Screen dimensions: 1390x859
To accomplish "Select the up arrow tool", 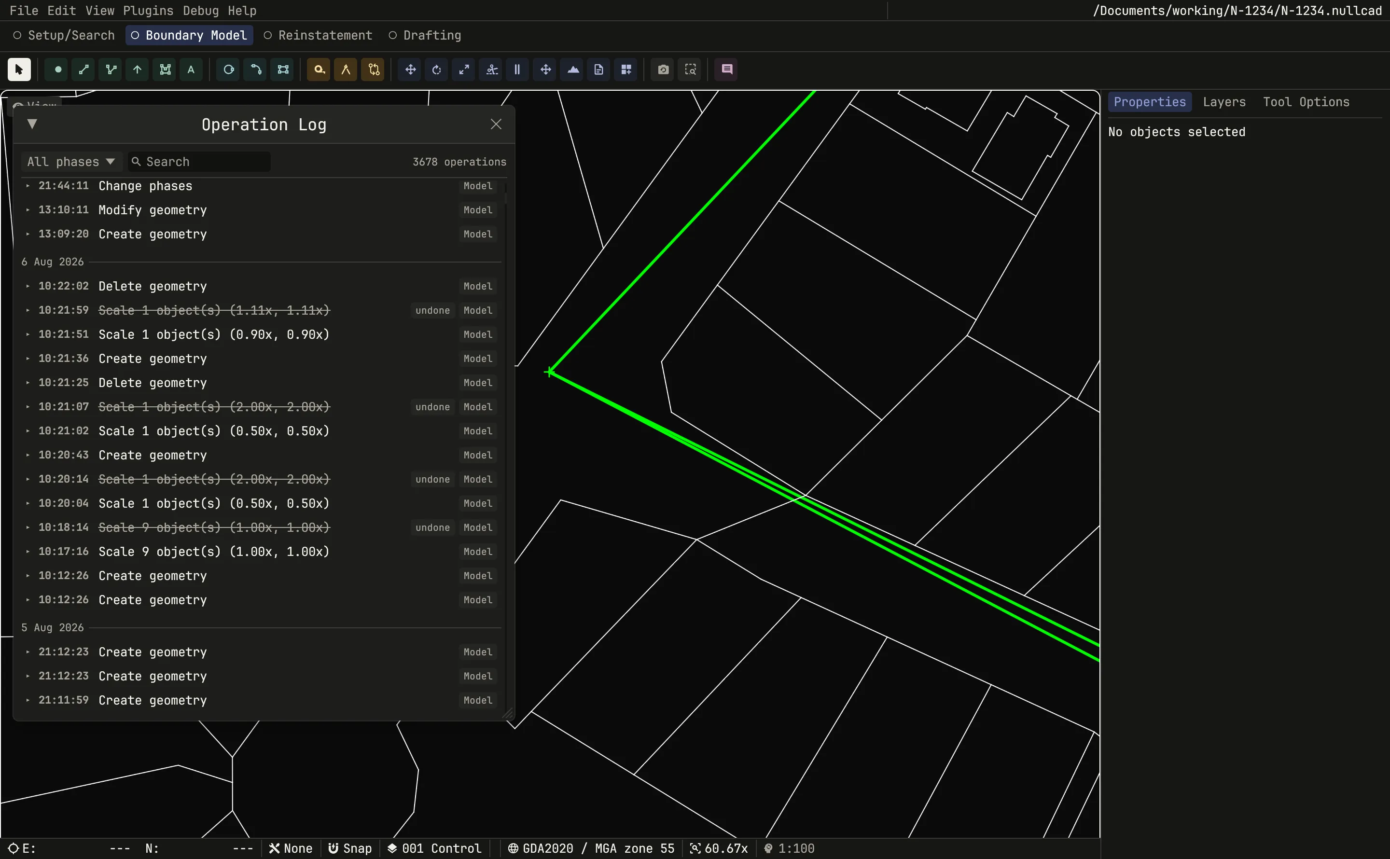I will pos(138,69).
